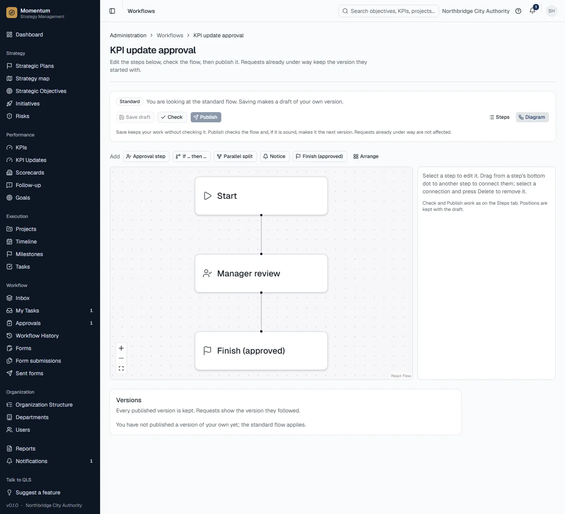565x514 pixels.
Task: Open Strategy map in the sidebar
Action: click(x=50, y=78)
